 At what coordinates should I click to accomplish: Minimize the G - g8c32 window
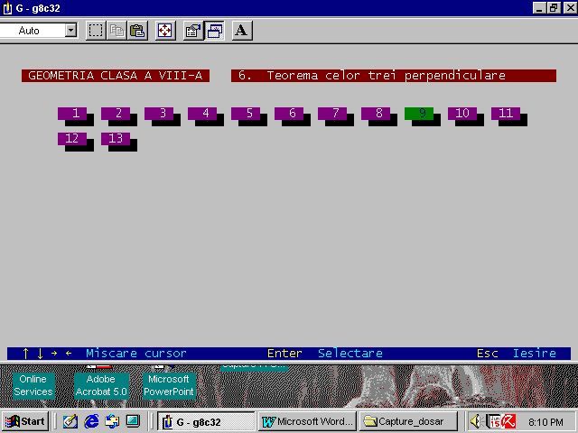(539, 8)
